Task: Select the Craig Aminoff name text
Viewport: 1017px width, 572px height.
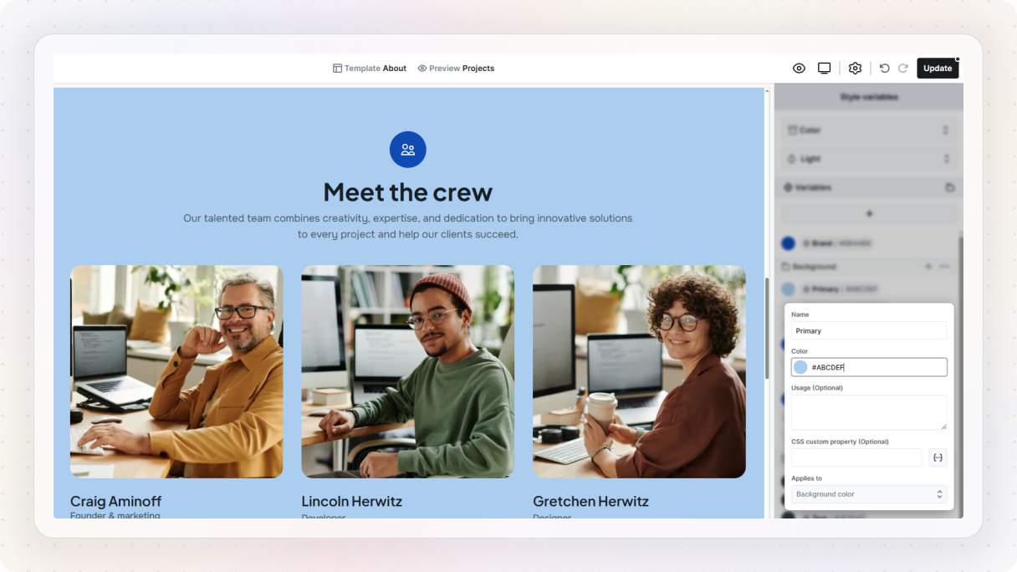Action: [x=116, y=501]
